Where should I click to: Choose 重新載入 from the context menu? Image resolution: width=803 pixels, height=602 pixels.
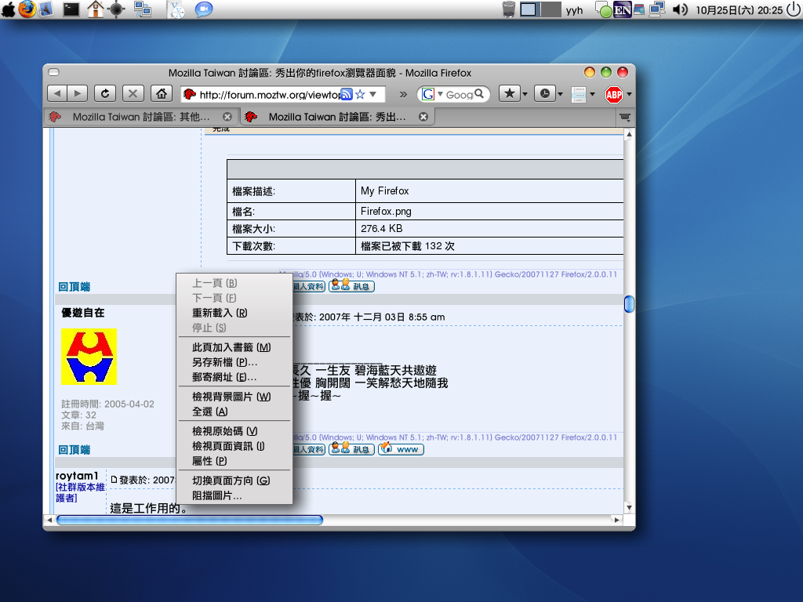pyautogui.click(x=220, y=313)
